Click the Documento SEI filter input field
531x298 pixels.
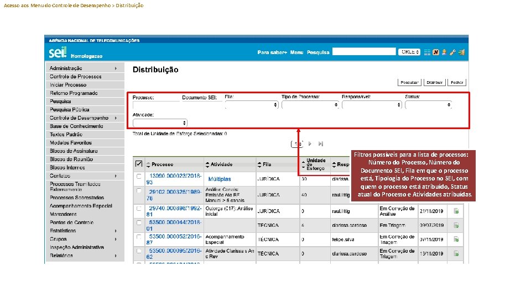[x=202, y=105]
